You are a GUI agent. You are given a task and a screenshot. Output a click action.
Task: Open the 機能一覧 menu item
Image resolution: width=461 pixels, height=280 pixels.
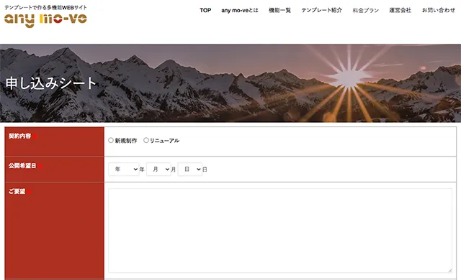pyautogui.click(x=279, y=10)
